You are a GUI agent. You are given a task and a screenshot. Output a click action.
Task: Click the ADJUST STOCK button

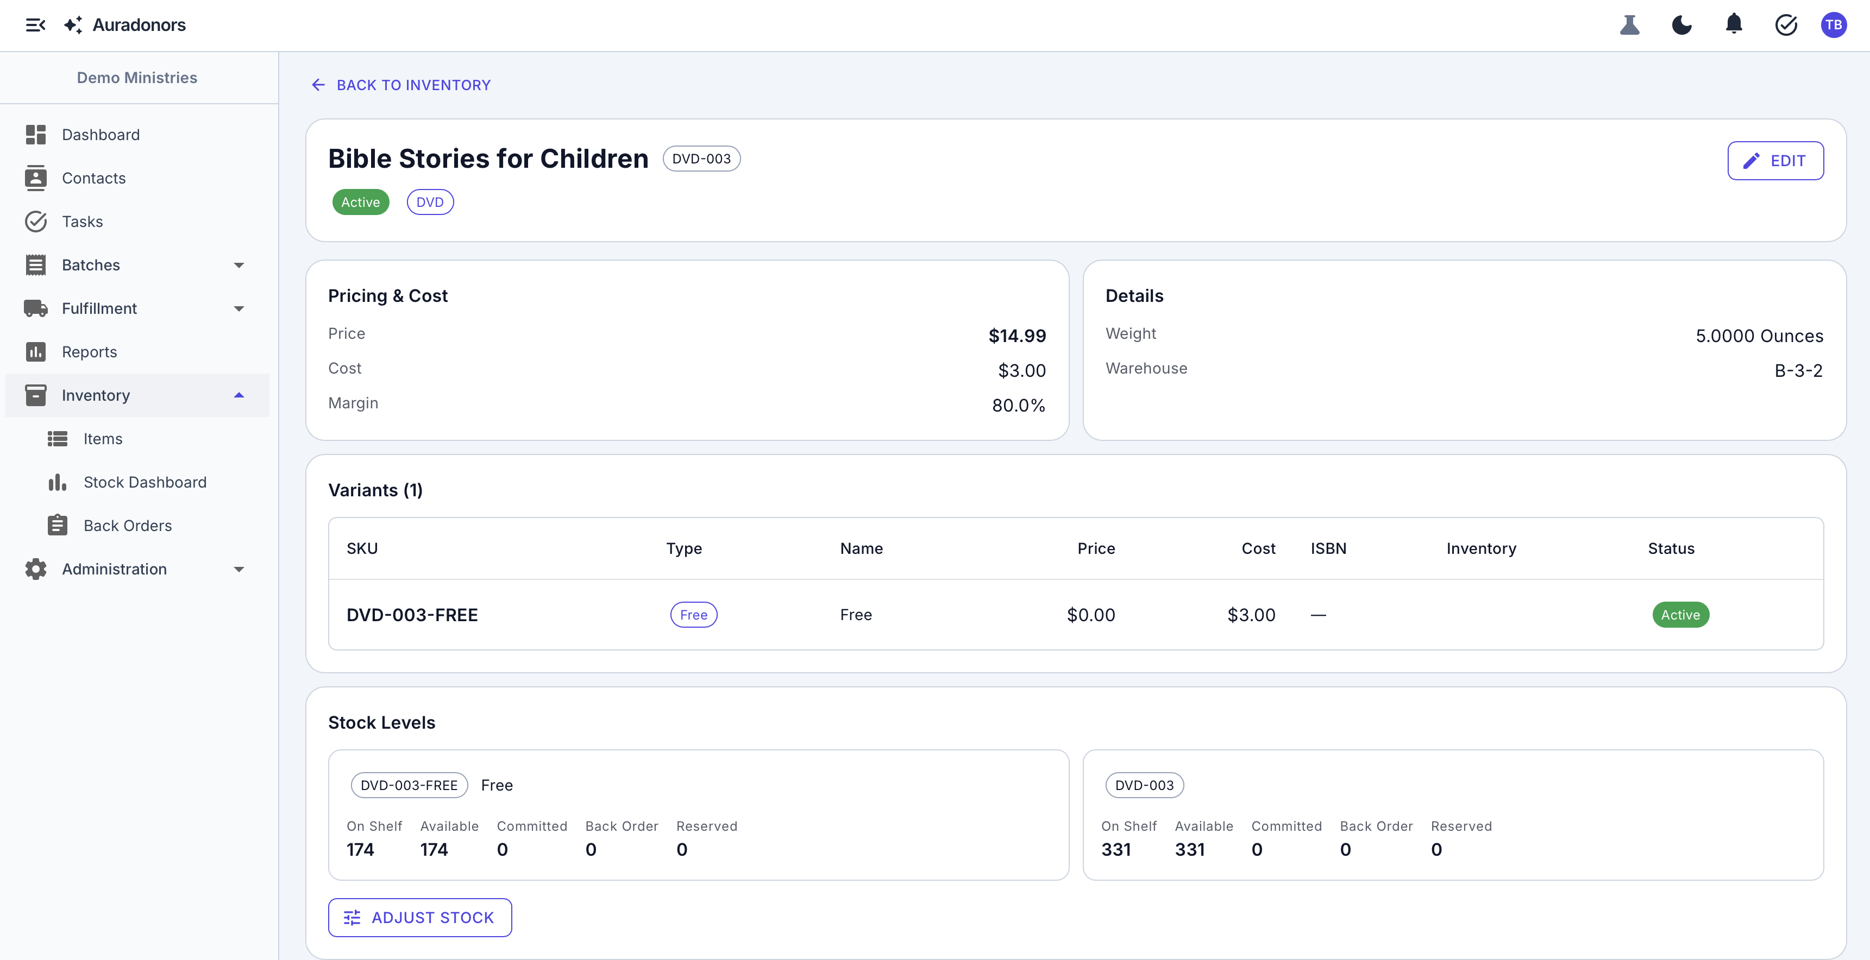click(x=419, y=917)
